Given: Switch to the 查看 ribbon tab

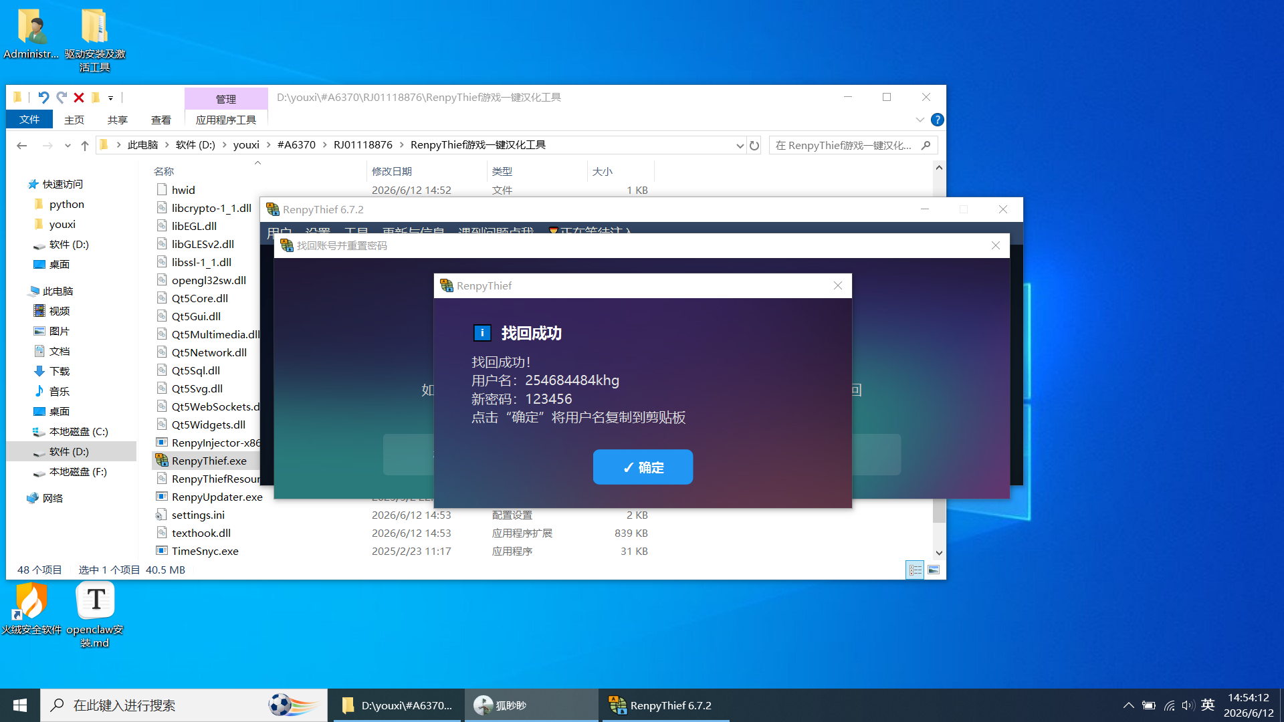Looking at the screenshot, I should (x=161, y=120).
